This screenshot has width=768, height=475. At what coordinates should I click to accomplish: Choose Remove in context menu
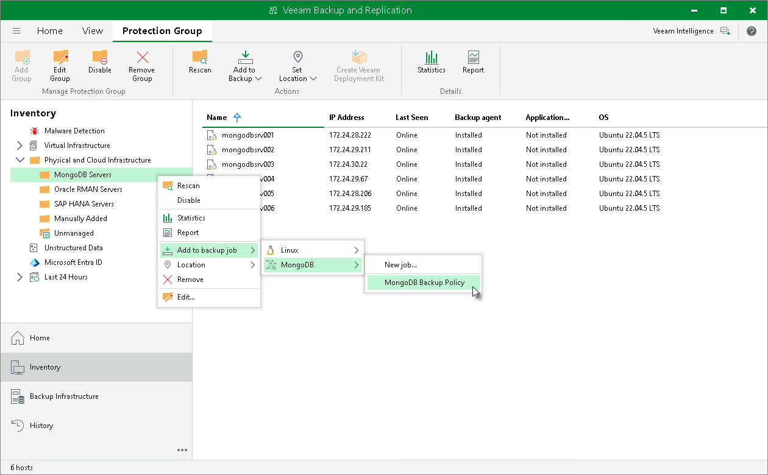(x=209, y=280)
